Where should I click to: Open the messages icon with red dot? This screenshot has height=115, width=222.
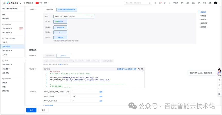click(x=160, y=3)
